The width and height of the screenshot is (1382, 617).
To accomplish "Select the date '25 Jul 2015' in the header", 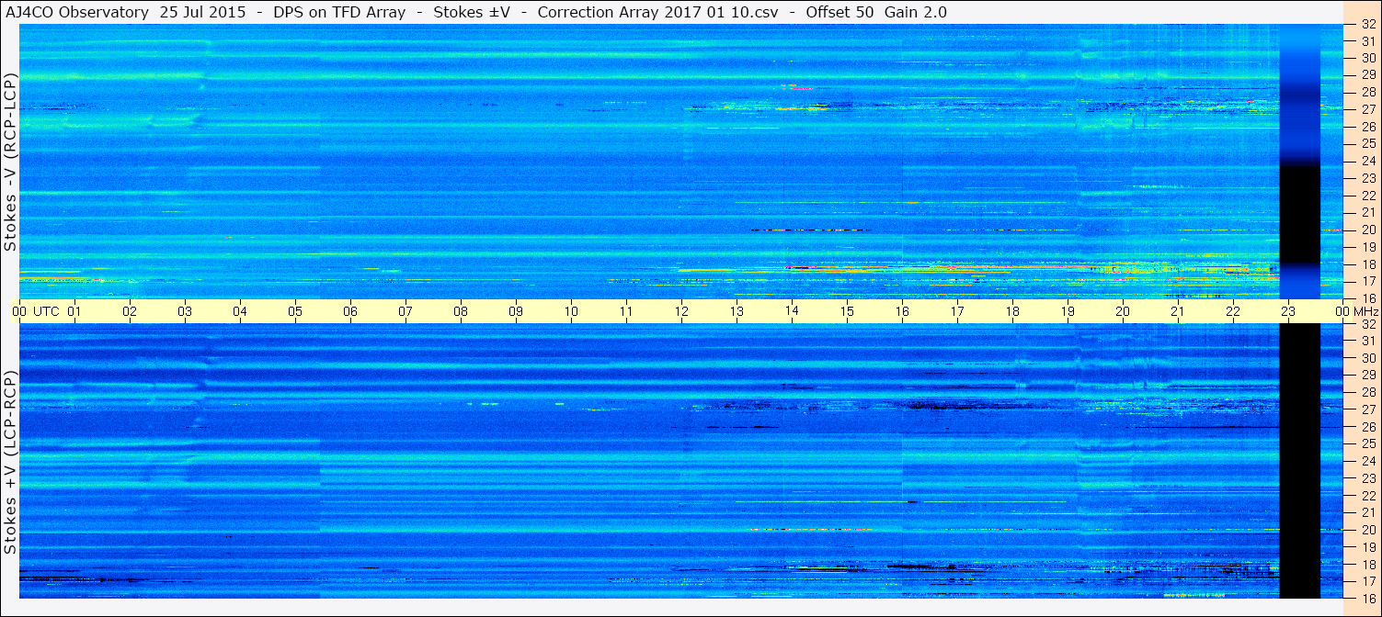I will click(202, 12).
